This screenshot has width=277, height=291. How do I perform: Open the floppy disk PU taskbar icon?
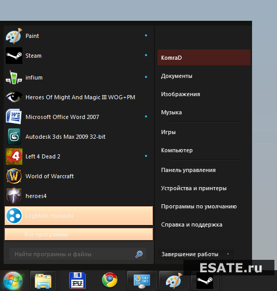pyautogui.click(x=77, y=281)
